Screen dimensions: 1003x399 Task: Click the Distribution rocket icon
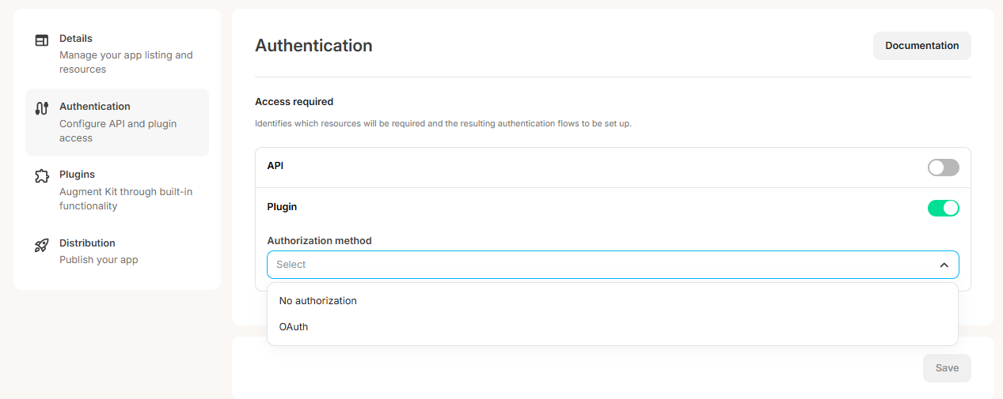[x=42, y=245]
